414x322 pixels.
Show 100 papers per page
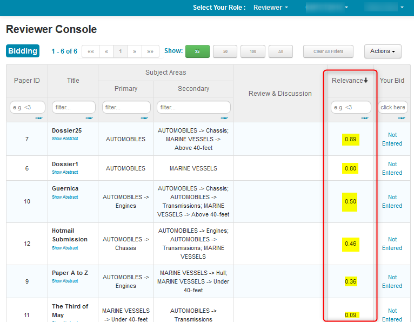point(252,51)
